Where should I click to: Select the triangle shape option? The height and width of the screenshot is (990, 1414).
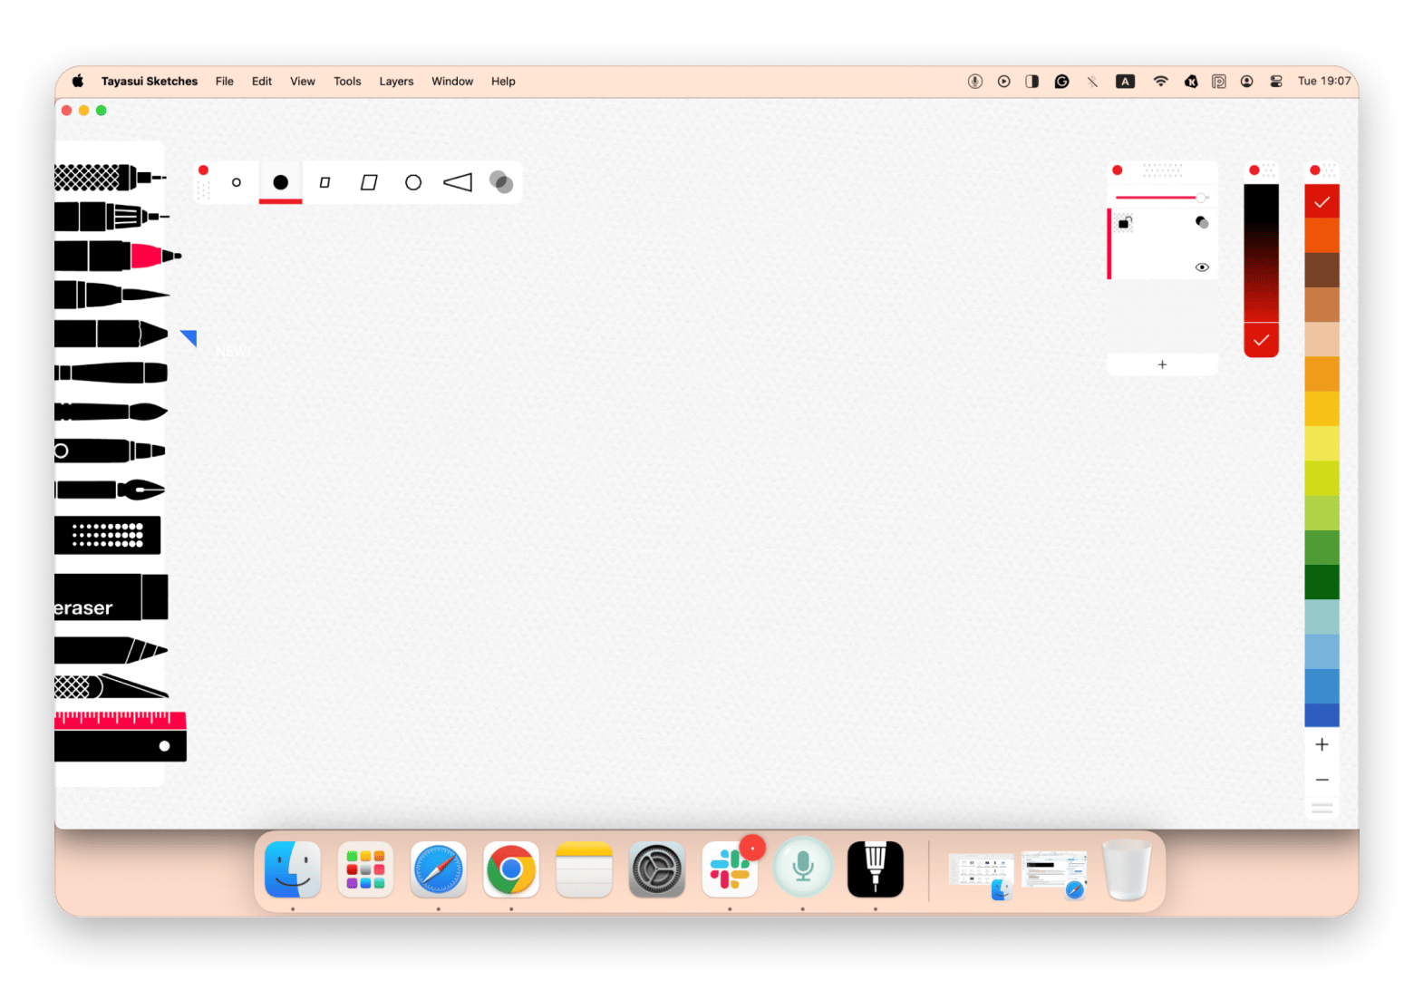[458, 182]
